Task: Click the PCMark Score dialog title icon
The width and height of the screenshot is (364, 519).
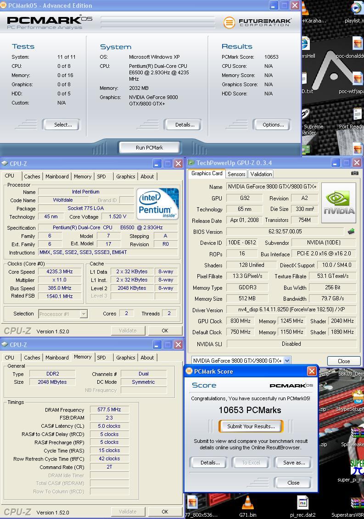Action: tap(189, 371)
